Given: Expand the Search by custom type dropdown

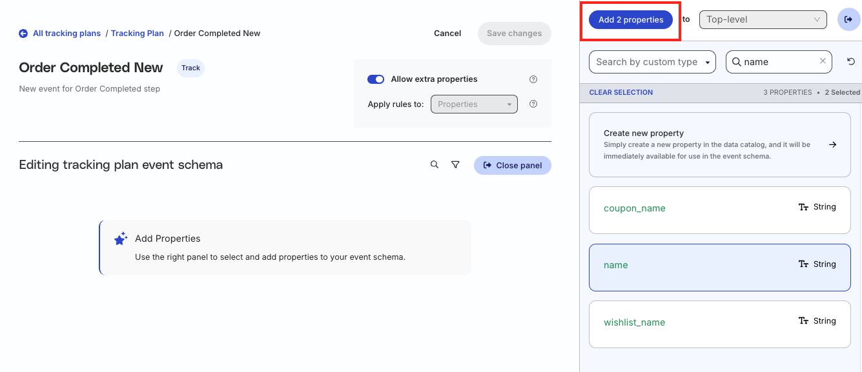Looking at the screenshot, I should (652, 62).
